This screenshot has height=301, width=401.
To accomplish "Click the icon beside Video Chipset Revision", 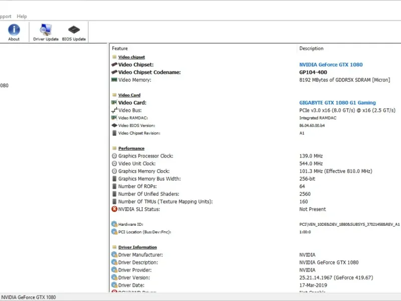I will point(114,133).
